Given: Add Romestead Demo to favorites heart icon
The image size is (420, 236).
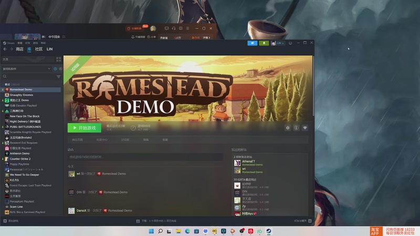Looking at the screenshot, I should tap(305, 128).
